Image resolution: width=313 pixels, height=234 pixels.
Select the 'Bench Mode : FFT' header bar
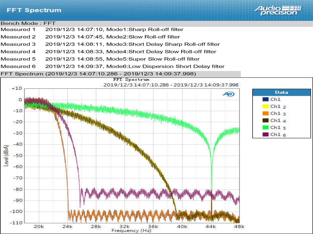[x=29, y=23]
